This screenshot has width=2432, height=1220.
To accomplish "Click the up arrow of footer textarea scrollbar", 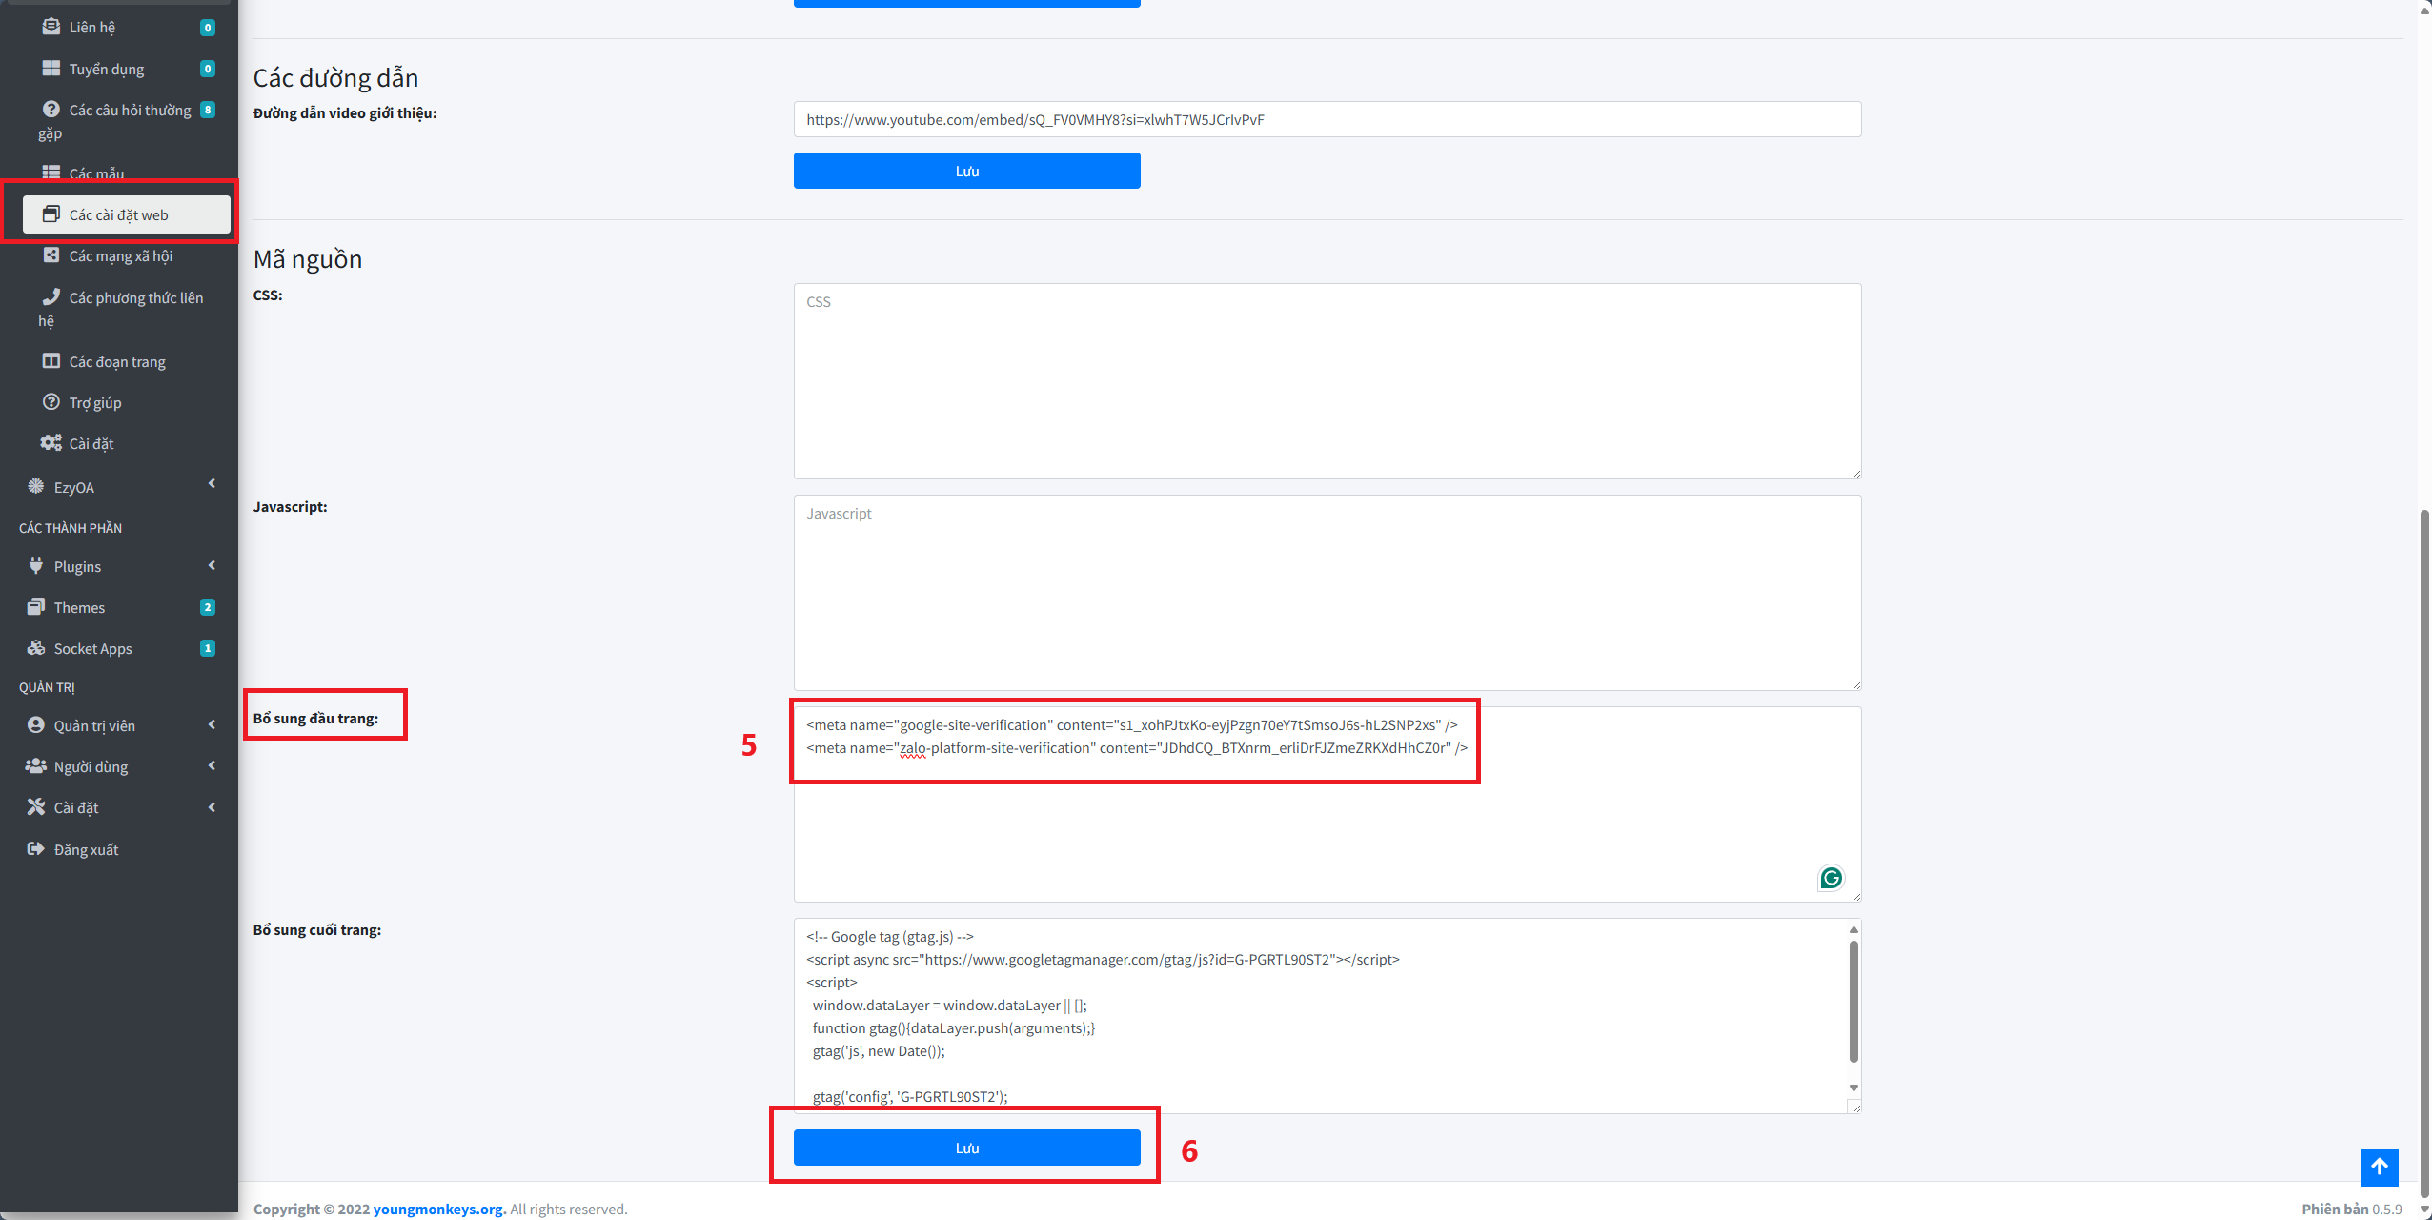I will [x=1853, y=929].
